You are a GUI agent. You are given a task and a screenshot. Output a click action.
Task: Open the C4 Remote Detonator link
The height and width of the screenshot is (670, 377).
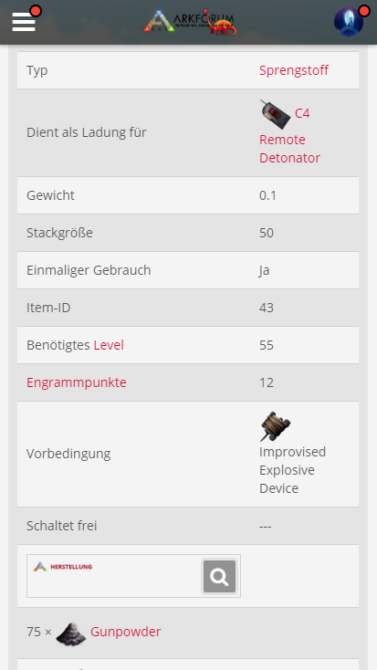point(289,136)
